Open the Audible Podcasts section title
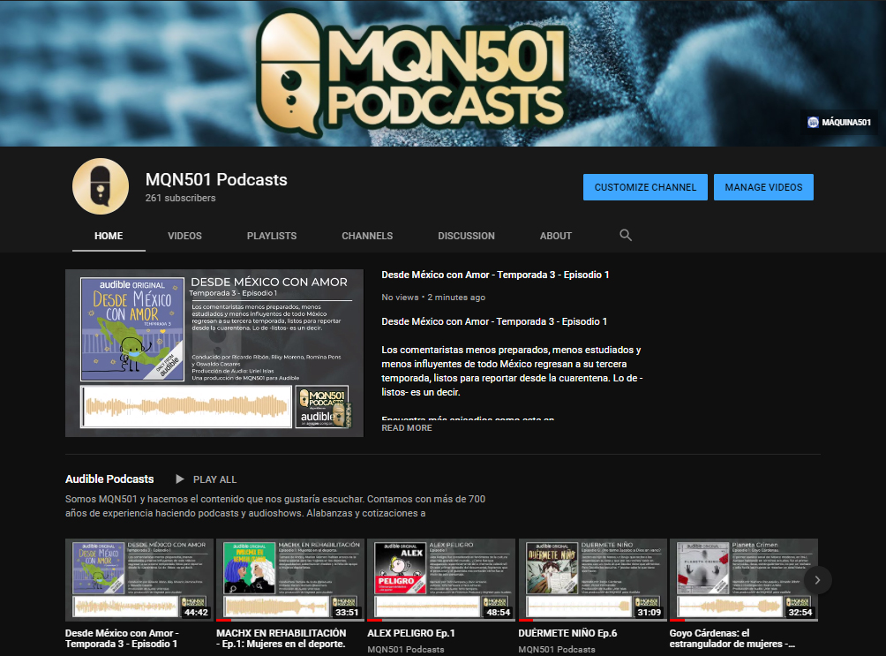Image resolution: width=886 pixels, height=656 pixels. pyautogui.click(x=109, y=479)
